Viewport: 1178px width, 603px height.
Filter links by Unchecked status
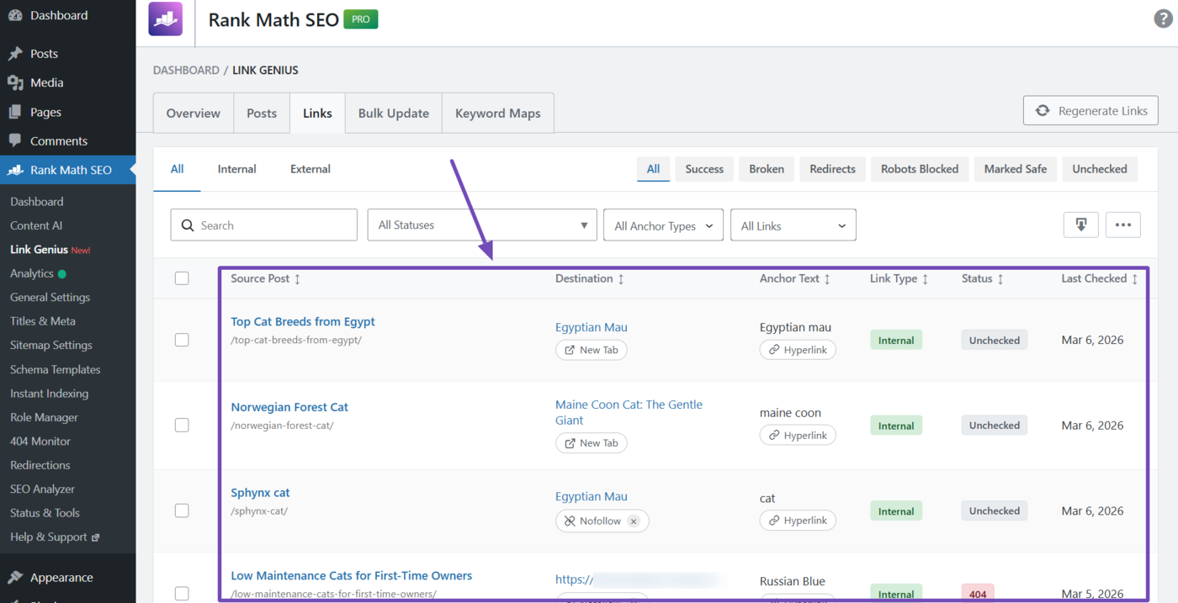[1100, 169]
